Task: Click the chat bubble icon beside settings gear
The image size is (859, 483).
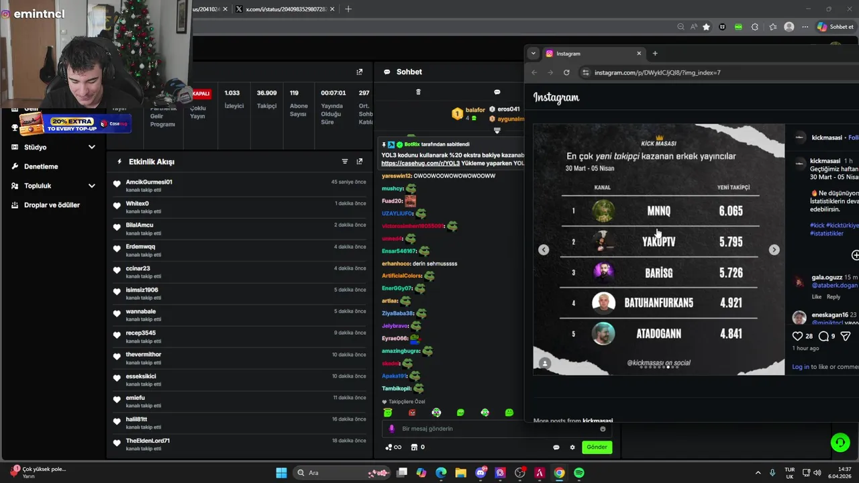Action: (556, 447)
